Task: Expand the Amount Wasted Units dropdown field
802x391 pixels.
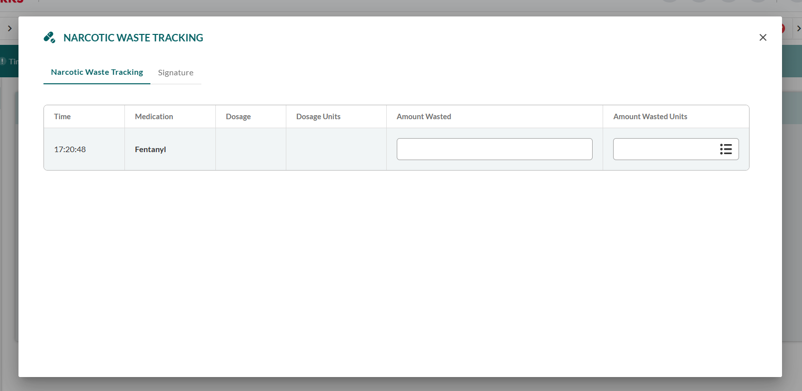Action: [665, 149]
